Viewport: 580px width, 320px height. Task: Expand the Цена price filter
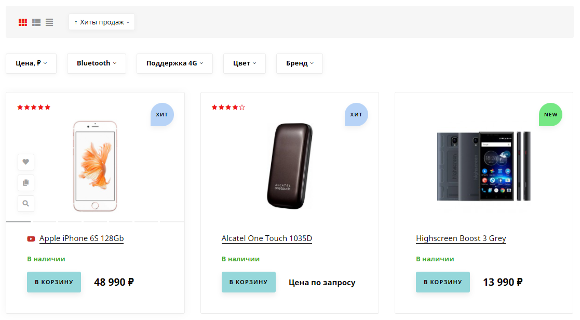point(31,63)
